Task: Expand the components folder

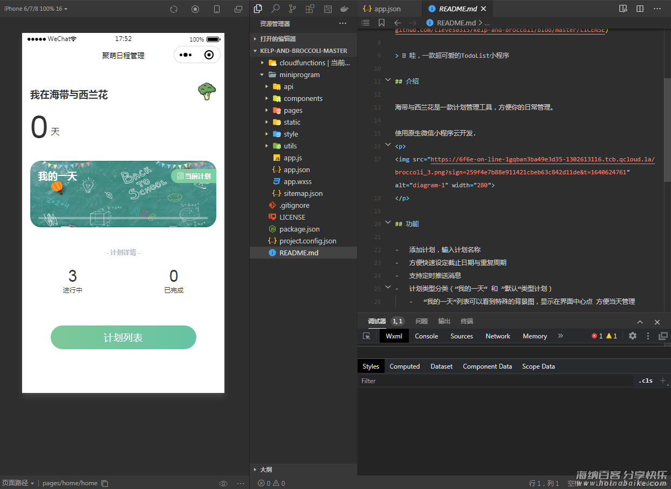Action: [x=303, y=98]
